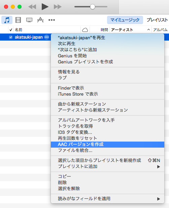Expand the 読みがなフィールドを適用 submenu
This screenshot has width=169, height=208.
pos(107,199)
